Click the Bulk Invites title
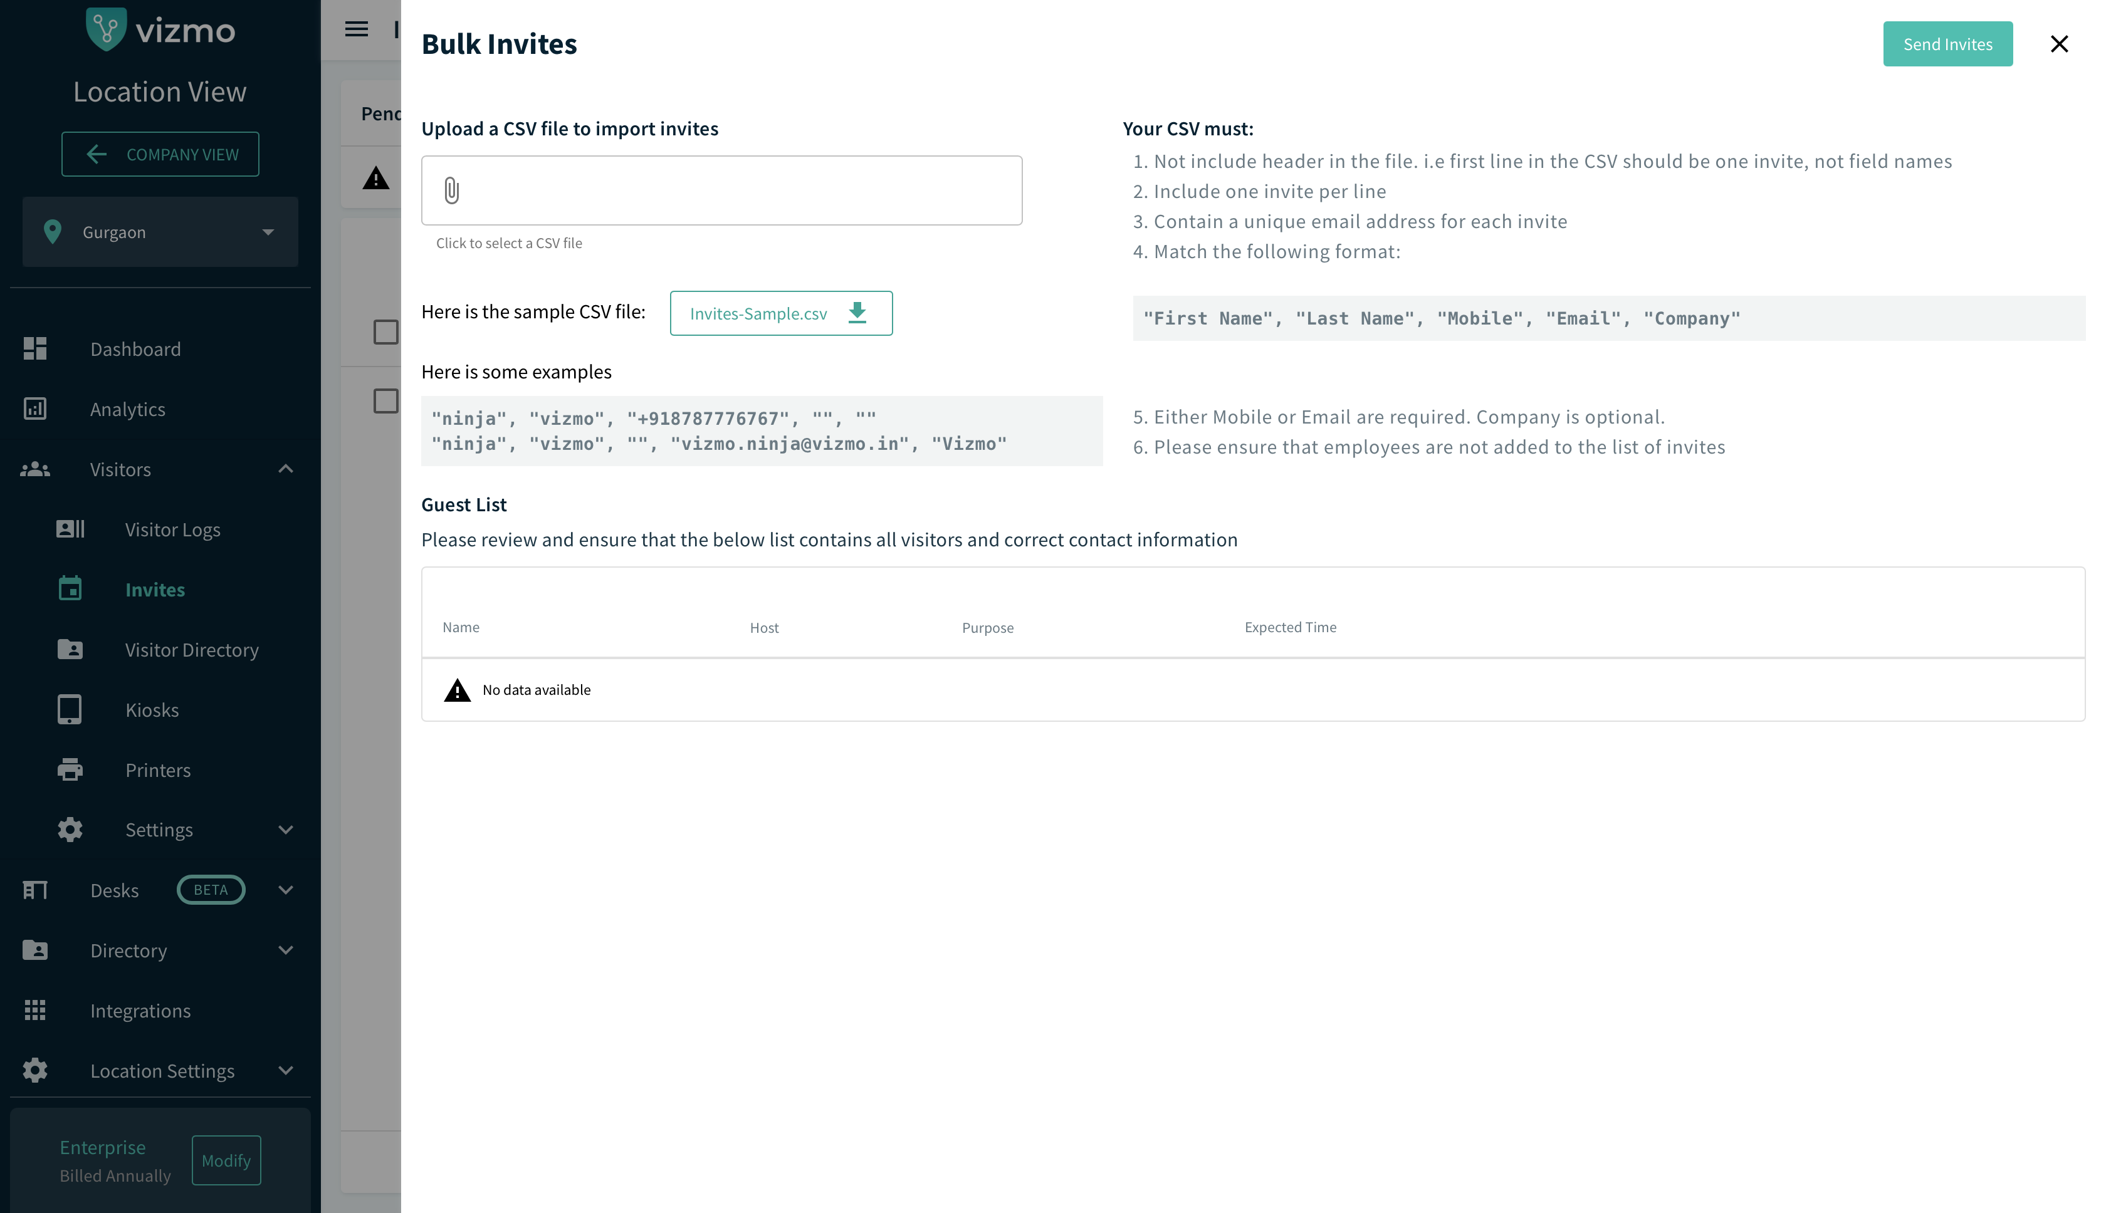The image size is (2106, 1213). coord(499,44)
